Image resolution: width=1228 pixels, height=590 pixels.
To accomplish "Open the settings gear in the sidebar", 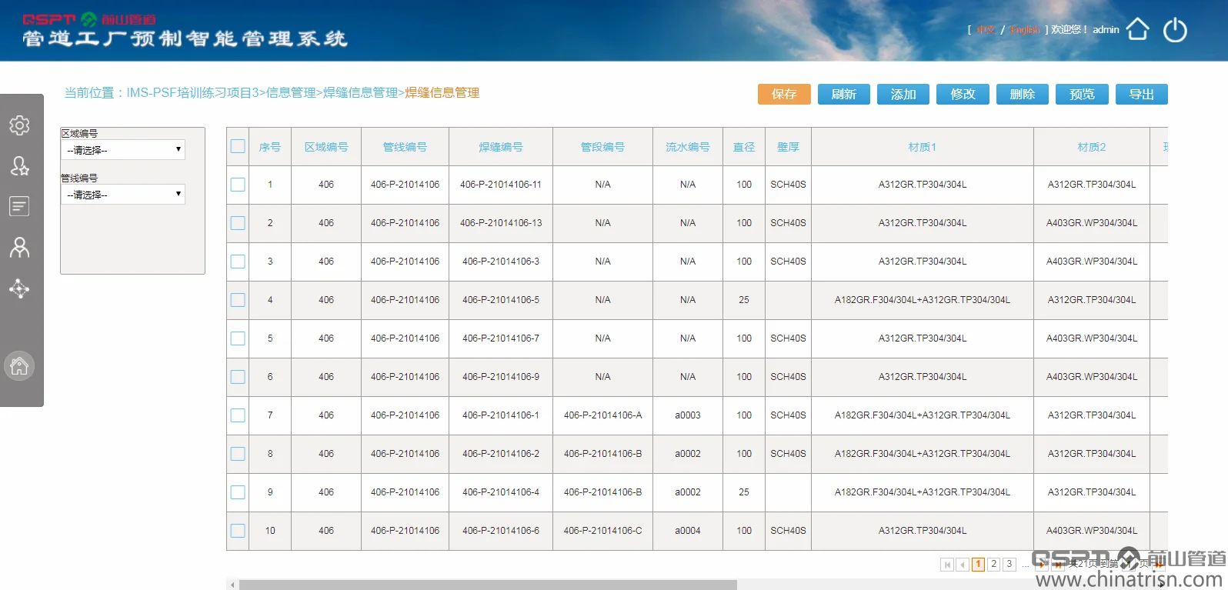I will pyautogui.click(x=19, y=125).
